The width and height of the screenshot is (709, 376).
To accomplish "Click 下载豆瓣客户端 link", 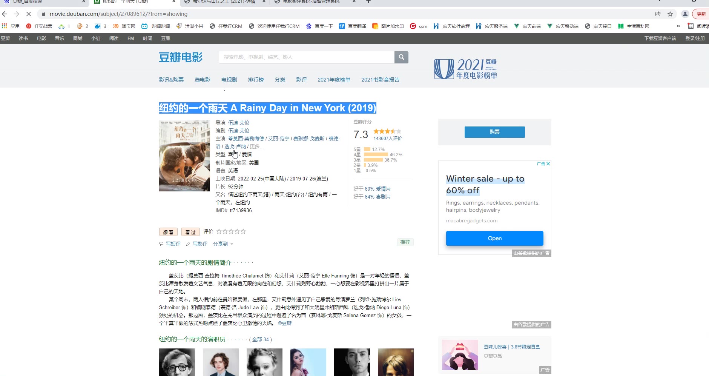I will [660, 39].
